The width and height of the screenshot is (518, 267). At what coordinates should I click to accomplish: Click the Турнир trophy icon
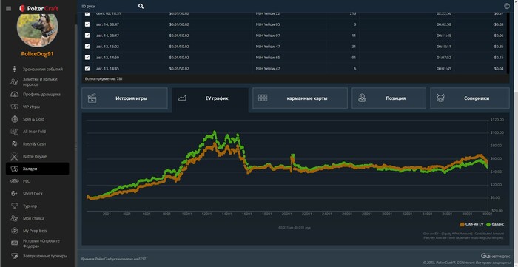point(14,206)
